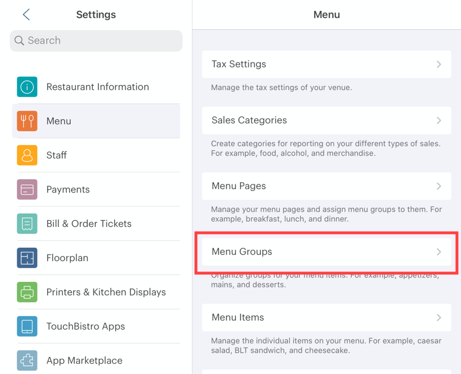This screenshot has height=374, width=461.
Task: Click the Payments card icon
Action: coord(28,189)
